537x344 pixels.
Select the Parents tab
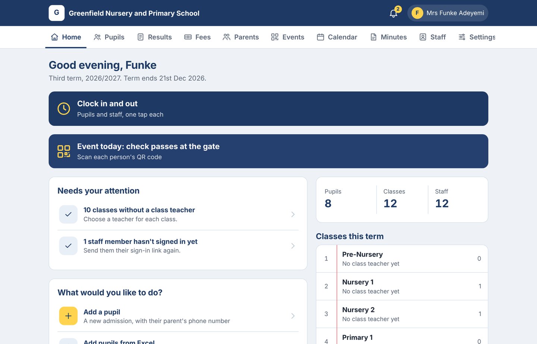(241, 37)
